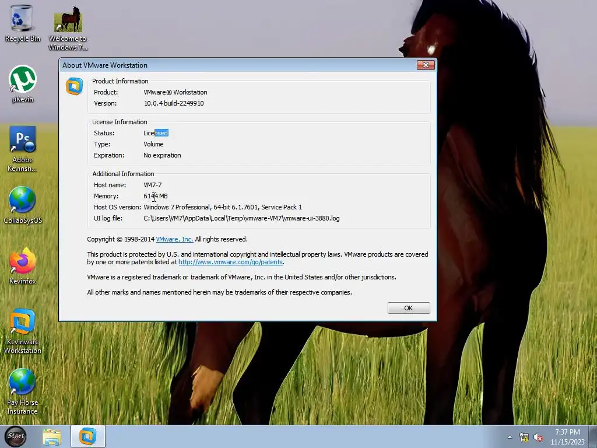Click the No expiration value

click(162, 155)
